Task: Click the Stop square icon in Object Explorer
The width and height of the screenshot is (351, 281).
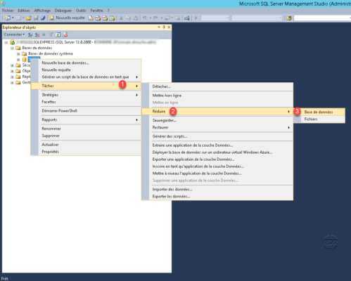Action: tap(44, 34)
